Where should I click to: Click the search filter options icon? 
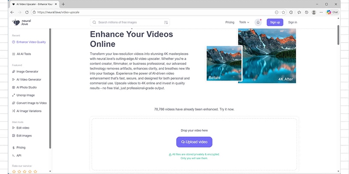(166, 22)
